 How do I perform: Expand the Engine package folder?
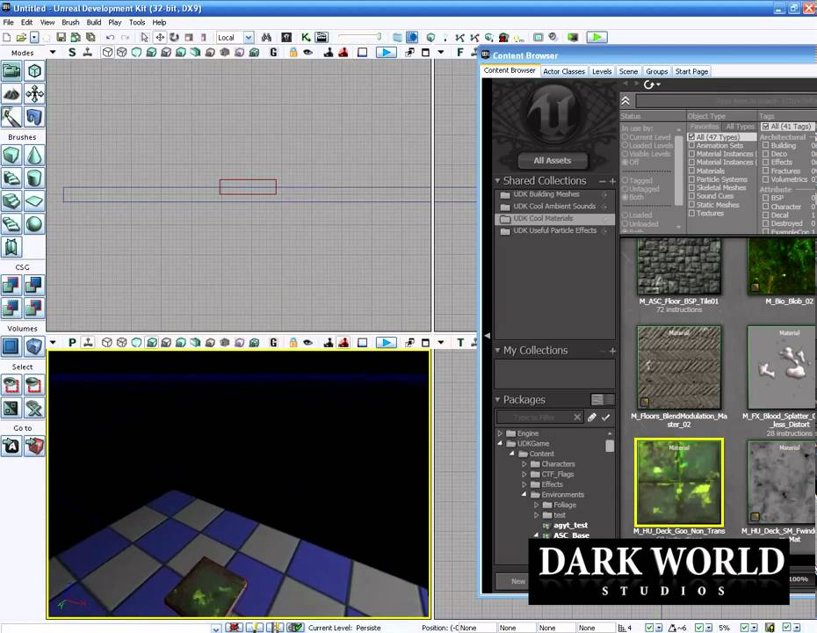click(500, 433)
